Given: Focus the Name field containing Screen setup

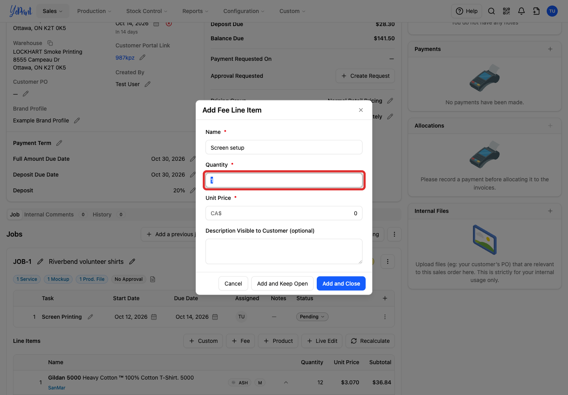Looking at the screenshot, I should (x=284, y=147).
